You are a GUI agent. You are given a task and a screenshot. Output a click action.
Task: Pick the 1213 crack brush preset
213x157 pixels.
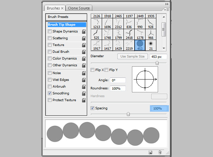coord(96,24)
